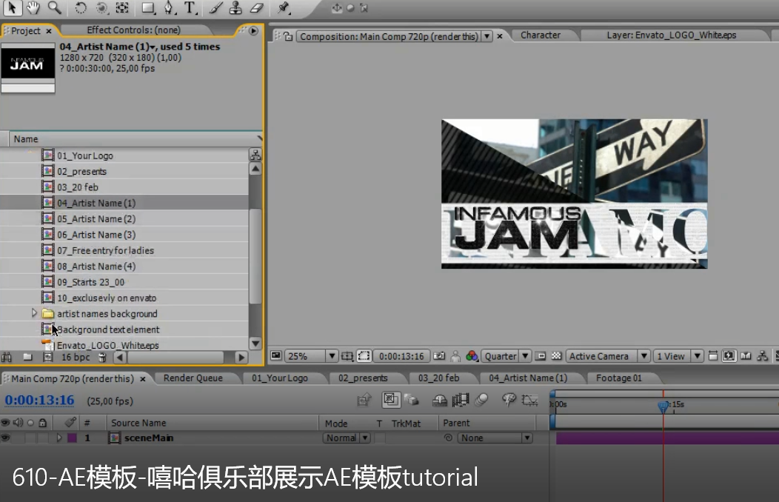The width and height of the screenshot is (779, 502).
Task: Select the Brush tool
Action: [215, 8]
